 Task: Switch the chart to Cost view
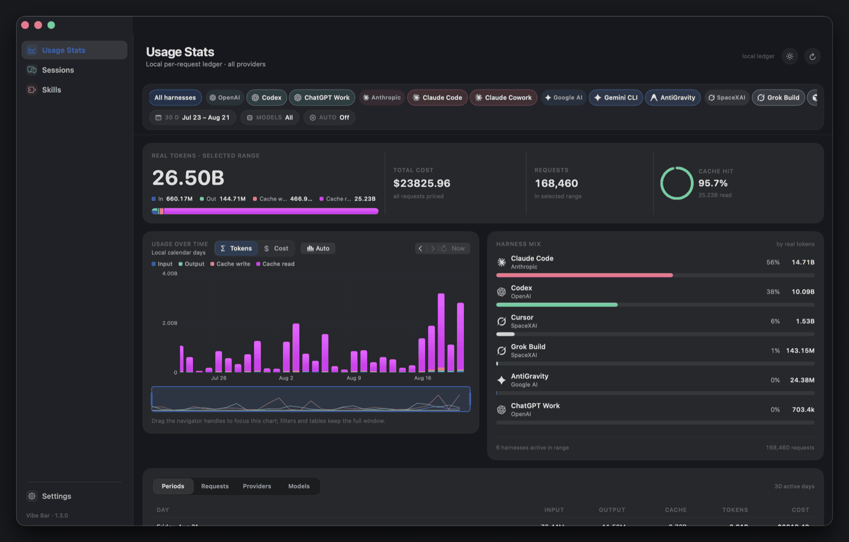(276, 248)
